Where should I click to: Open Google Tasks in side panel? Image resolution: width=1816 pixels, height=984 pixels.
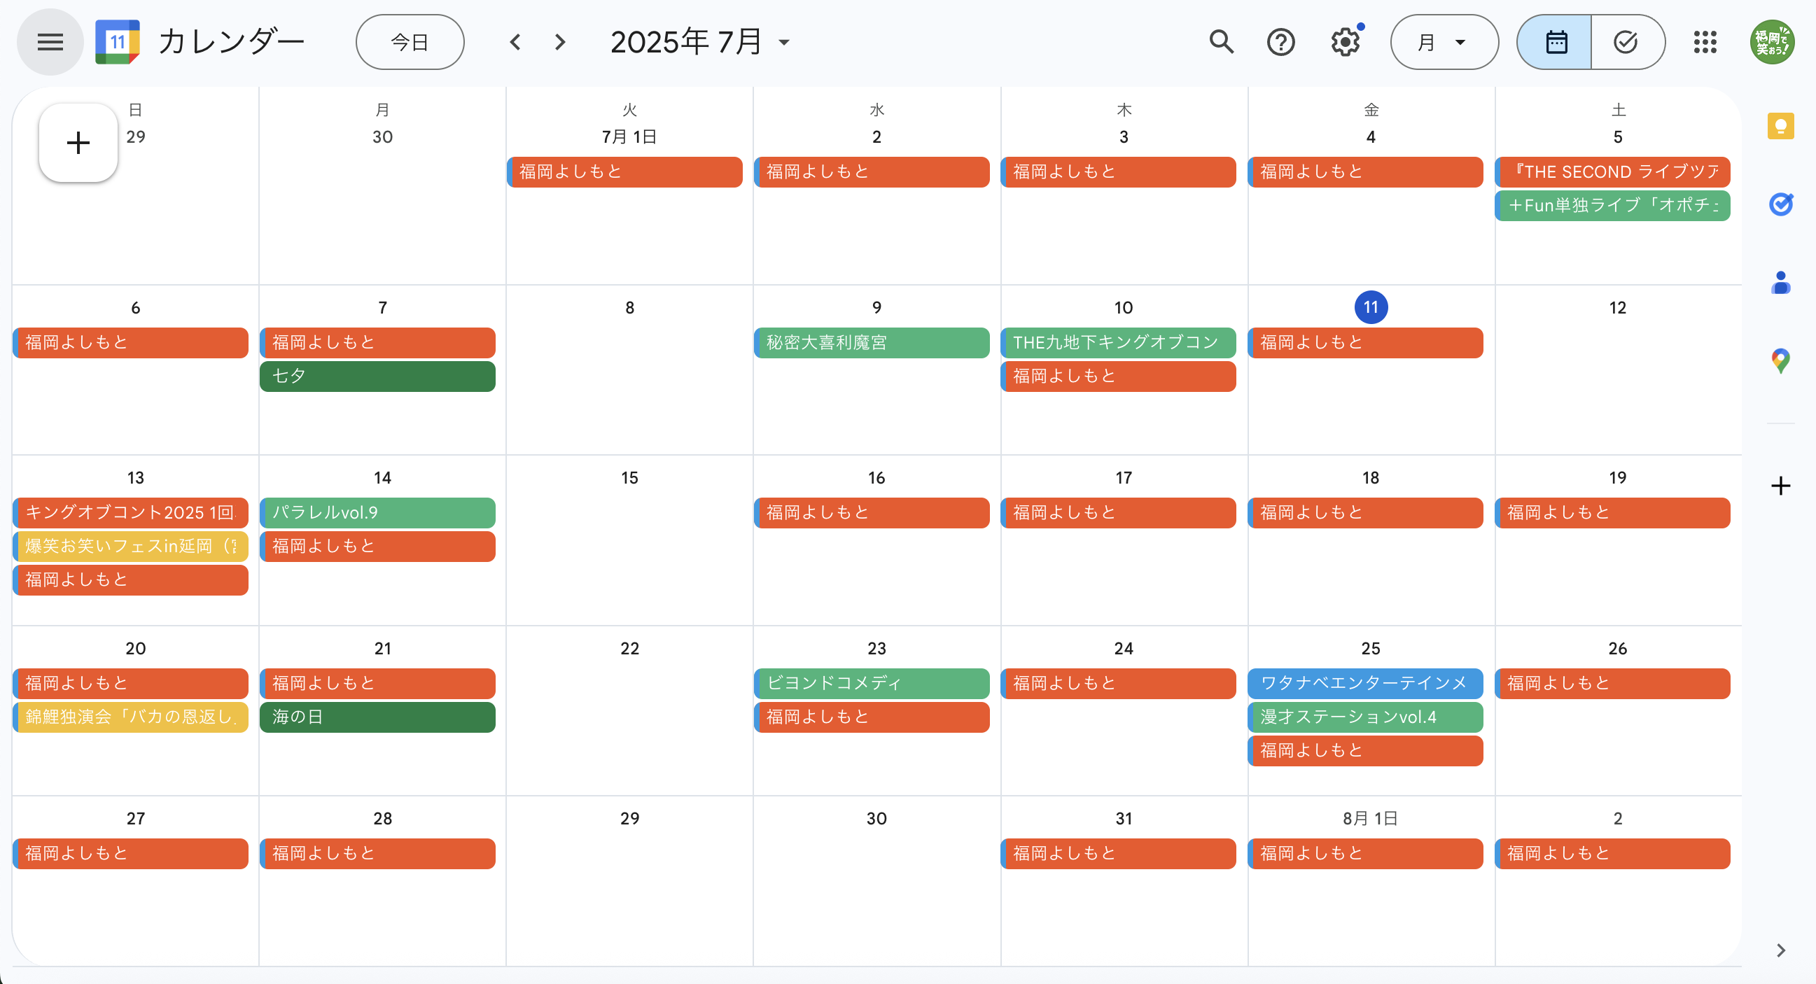(x=1780, y=204)
